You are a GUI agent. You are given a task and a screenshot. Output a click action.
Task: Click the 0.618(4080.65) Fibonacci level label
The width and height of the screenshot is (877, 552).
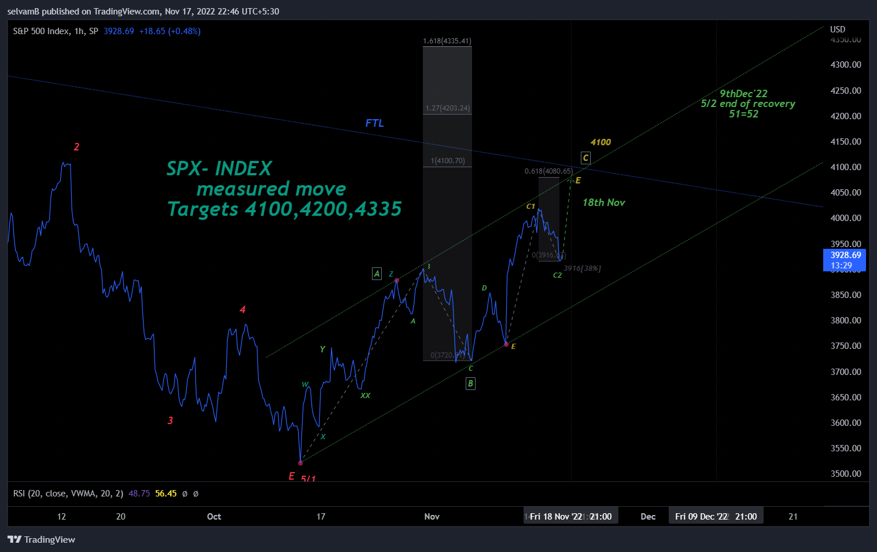coord(548,171)
